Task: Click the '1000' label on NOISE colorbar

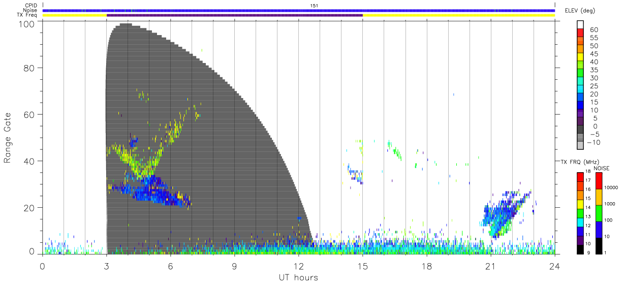Action: (x=609, y=204)
